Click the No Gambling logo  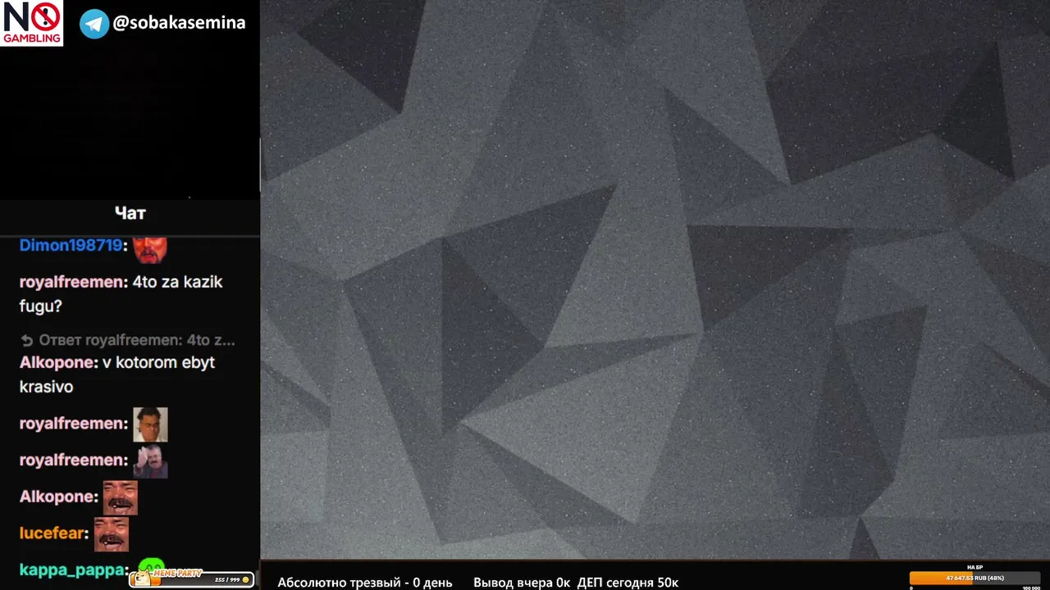tap(32, 23)
